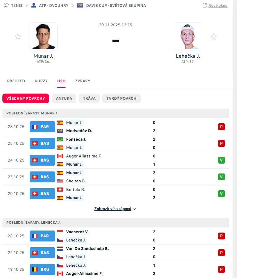Viewport: 273px width, 278px height.
Task: Filter by Tvrdý povrch surface
Action: (x=121, y=98)
